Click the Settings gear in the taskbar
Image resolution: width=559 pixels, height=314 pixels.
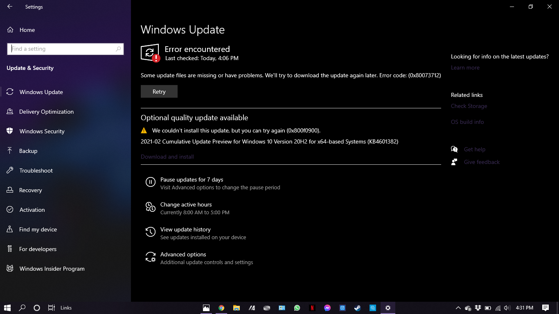click(388, 308)
